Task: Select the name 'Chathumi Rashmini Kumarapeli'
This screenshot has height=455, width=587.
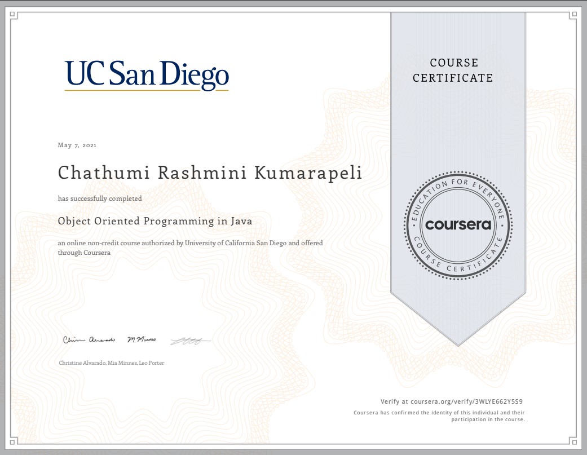Action: point(210,173)
